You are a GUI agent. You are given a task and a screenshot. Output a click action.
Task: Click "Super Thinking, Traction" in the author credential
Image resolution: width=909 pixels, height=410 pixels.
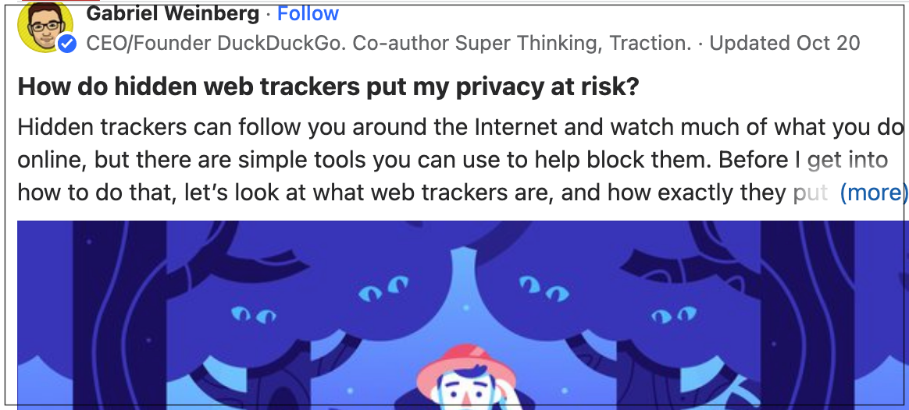pos(572,44)
